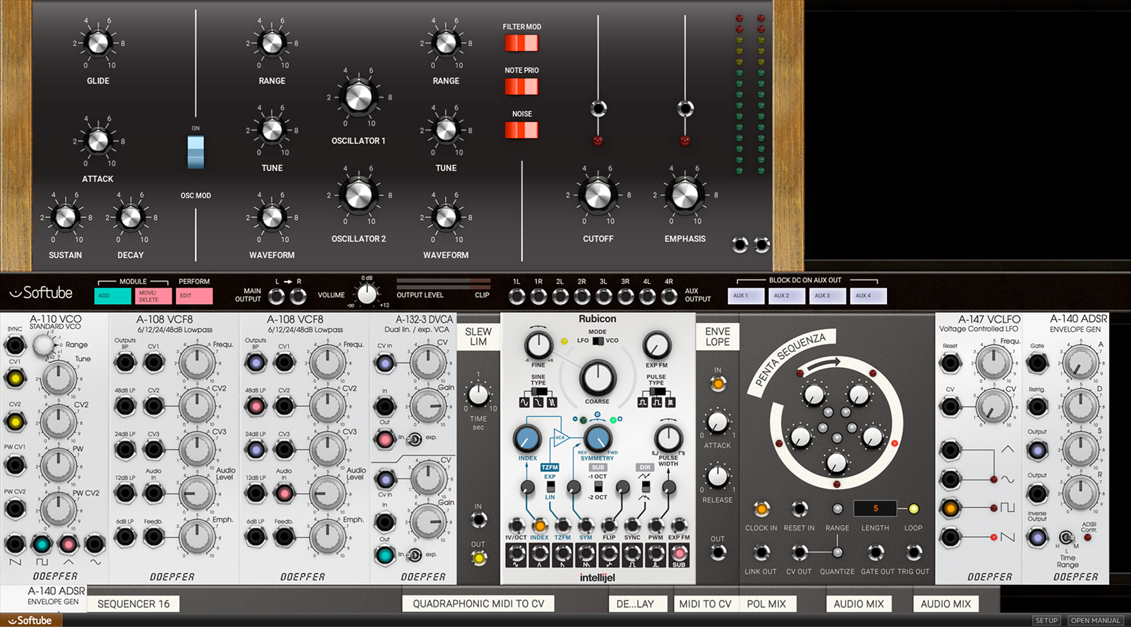Click the Rubicon COARSE tuning knob
Viewport: 1131px width, 627px height.
coord(597,377)
